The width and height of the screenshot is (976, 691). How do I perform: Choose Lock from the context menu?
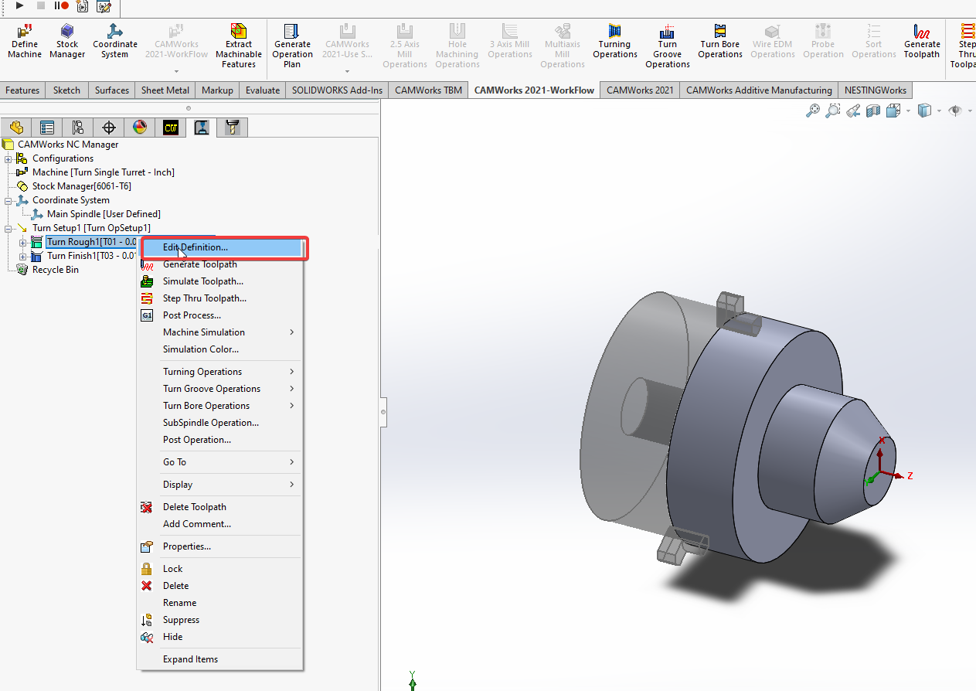[219, 569]
